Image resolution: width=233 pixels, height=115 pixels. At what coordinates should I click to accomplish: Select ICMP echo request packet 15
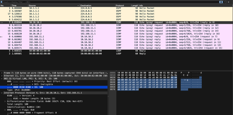point(116,34)
